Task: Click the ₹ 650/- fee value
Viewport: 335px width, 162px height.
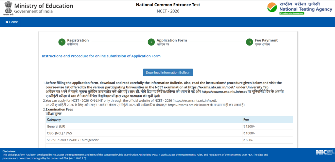Action: 248,140
